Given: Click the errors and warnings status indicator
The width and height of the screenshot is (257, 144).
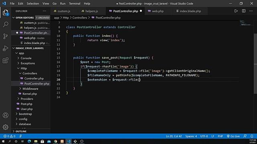Looking at the screenshot, I should point(10,136).
